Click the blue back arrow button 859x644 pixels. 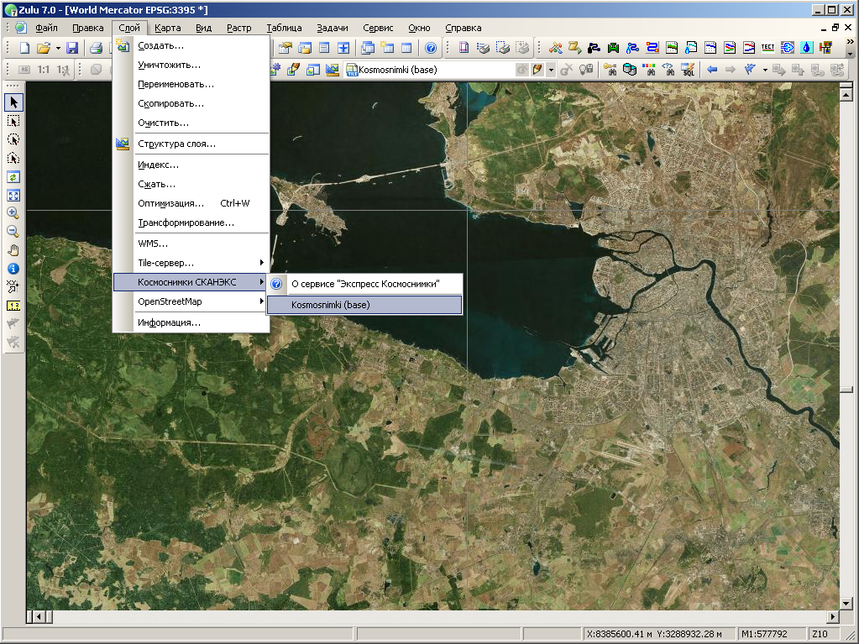click(x=712, y=70)
